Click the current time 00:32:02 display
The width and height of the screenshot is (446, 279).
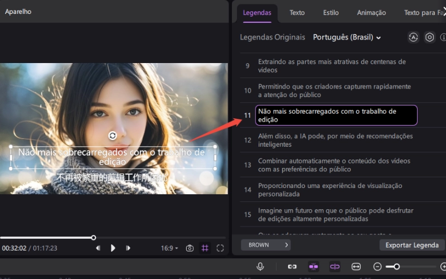[14, 248]
